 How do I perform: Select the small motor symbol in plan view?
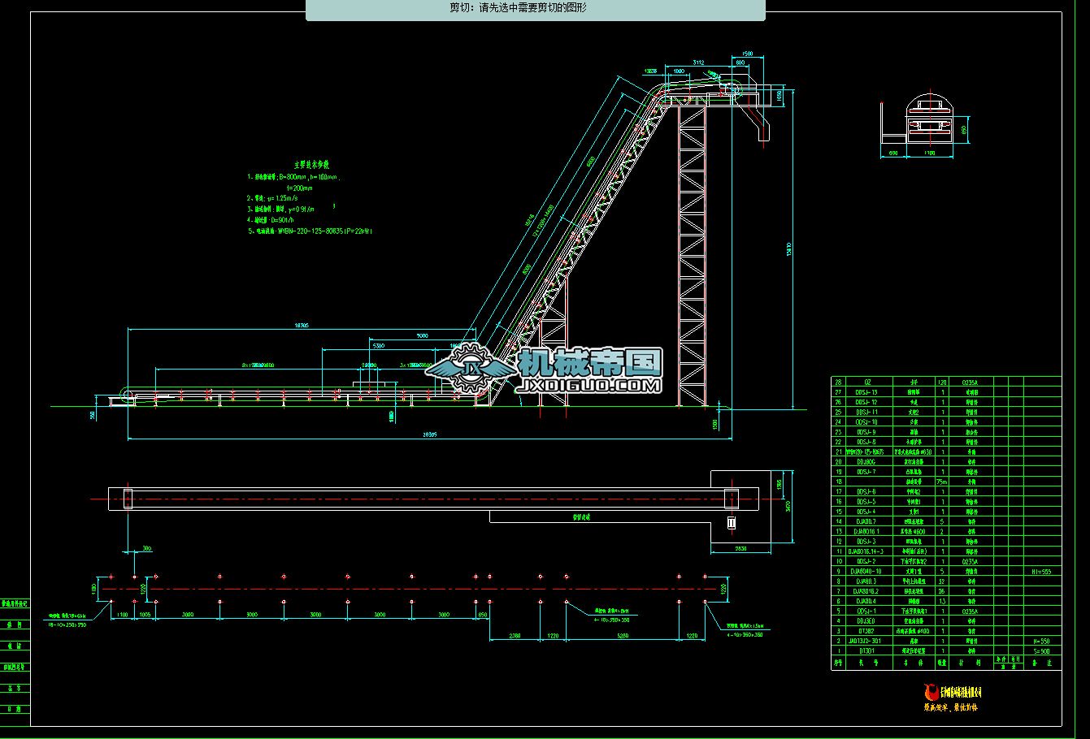coord(732,522)
